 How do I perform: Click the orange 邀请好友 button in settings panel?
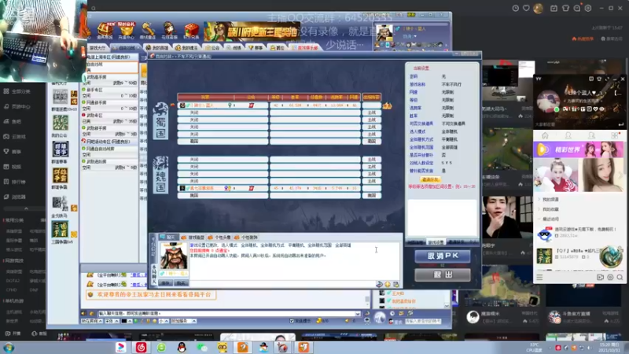pos(430,179)
